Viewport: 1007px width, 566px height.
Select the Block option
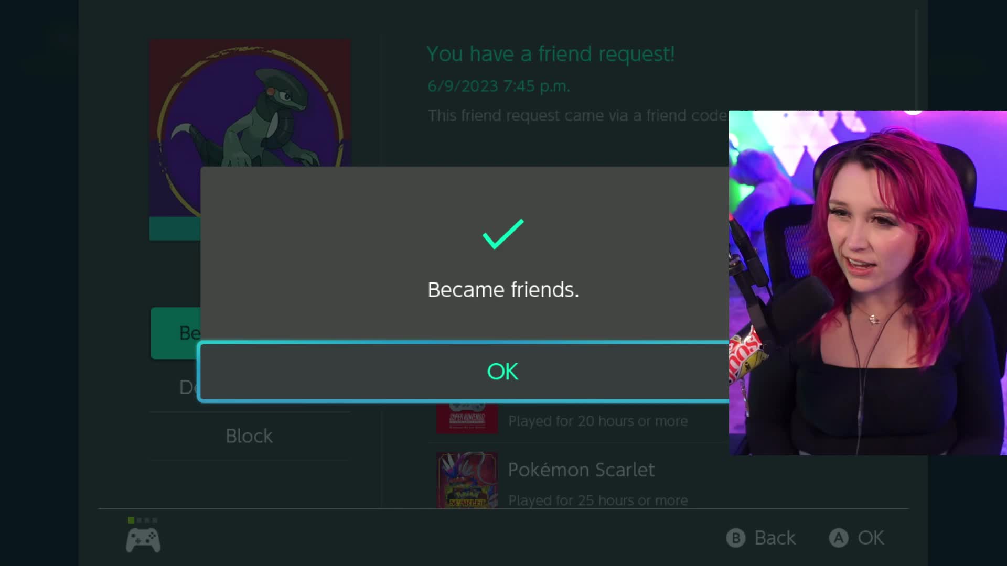[249, 436]
